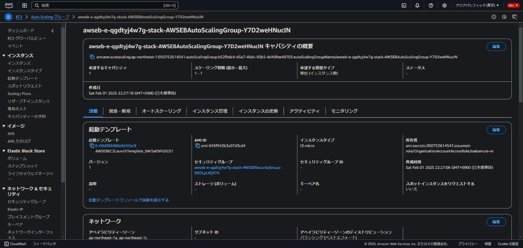This screenshot has width=523, height=248.
Task: Click the info circle icon top right
Action: click(x=493, y=17)
